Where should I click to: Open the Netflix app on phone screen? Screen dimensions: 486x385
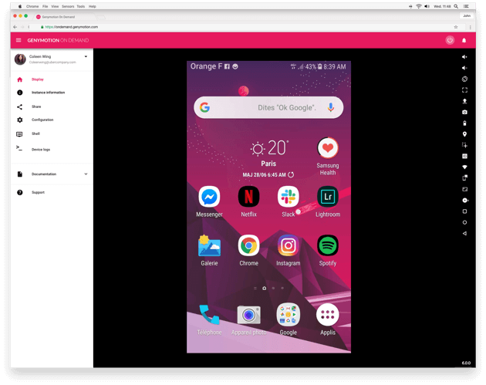[x=248, y=198]
